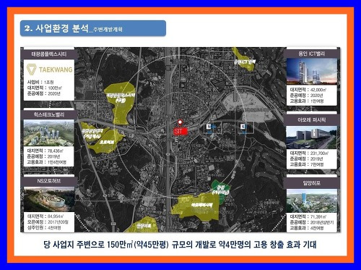Click yellow 아모레퍼시픽 zone on the map
361x270 pixels.
(196, 207)
